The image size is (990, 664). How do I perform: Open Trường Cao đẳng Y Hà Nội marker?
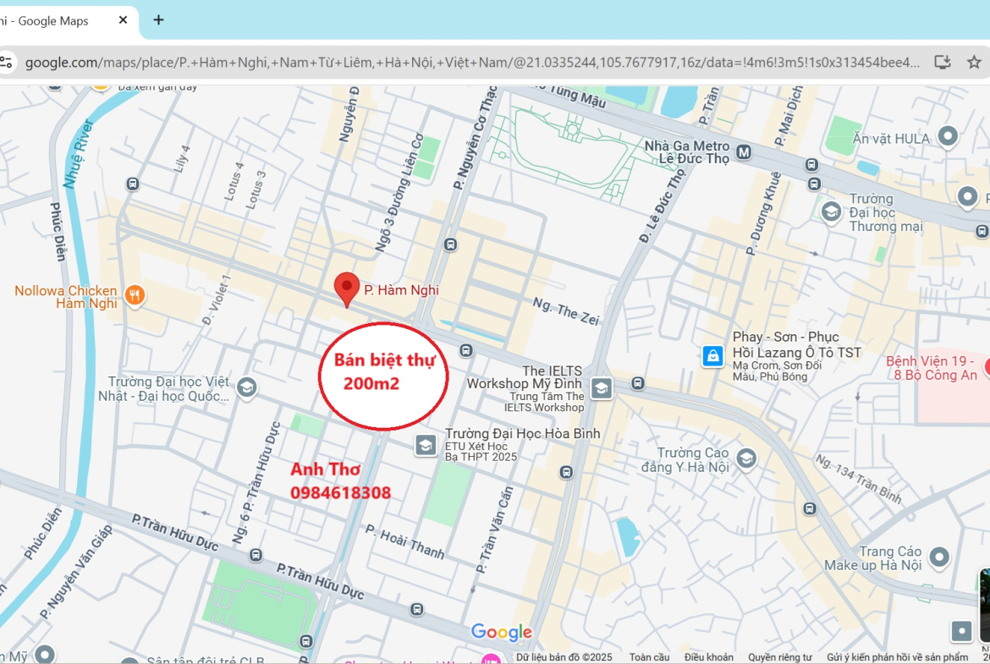coord(746,458)
